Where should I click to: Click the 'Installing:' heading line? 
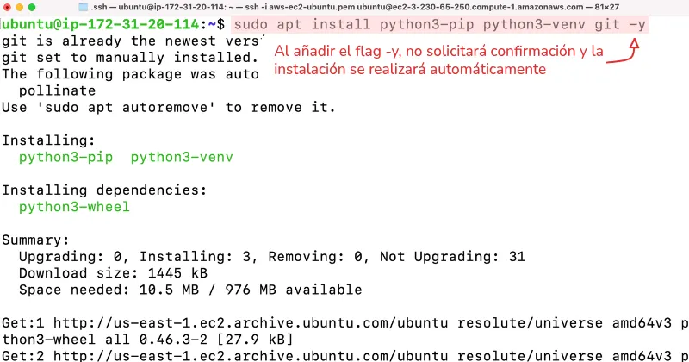(48, 140)
